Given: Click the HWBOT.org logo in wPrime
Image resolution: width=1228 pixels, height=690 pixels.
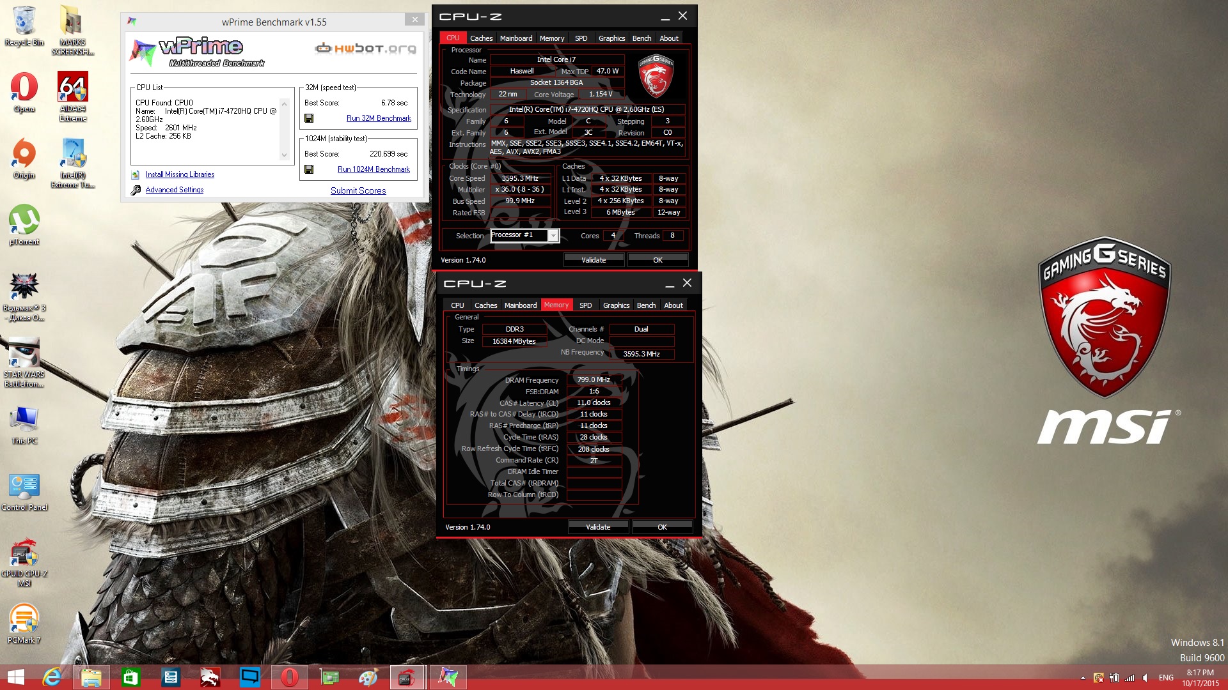Looking at the screenshot, I should tap(366, 48).
